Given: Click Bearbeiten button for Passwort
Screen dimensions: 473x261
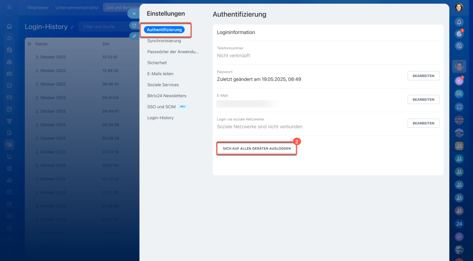Looking at the screenshot, I should [x=423, y=76].
